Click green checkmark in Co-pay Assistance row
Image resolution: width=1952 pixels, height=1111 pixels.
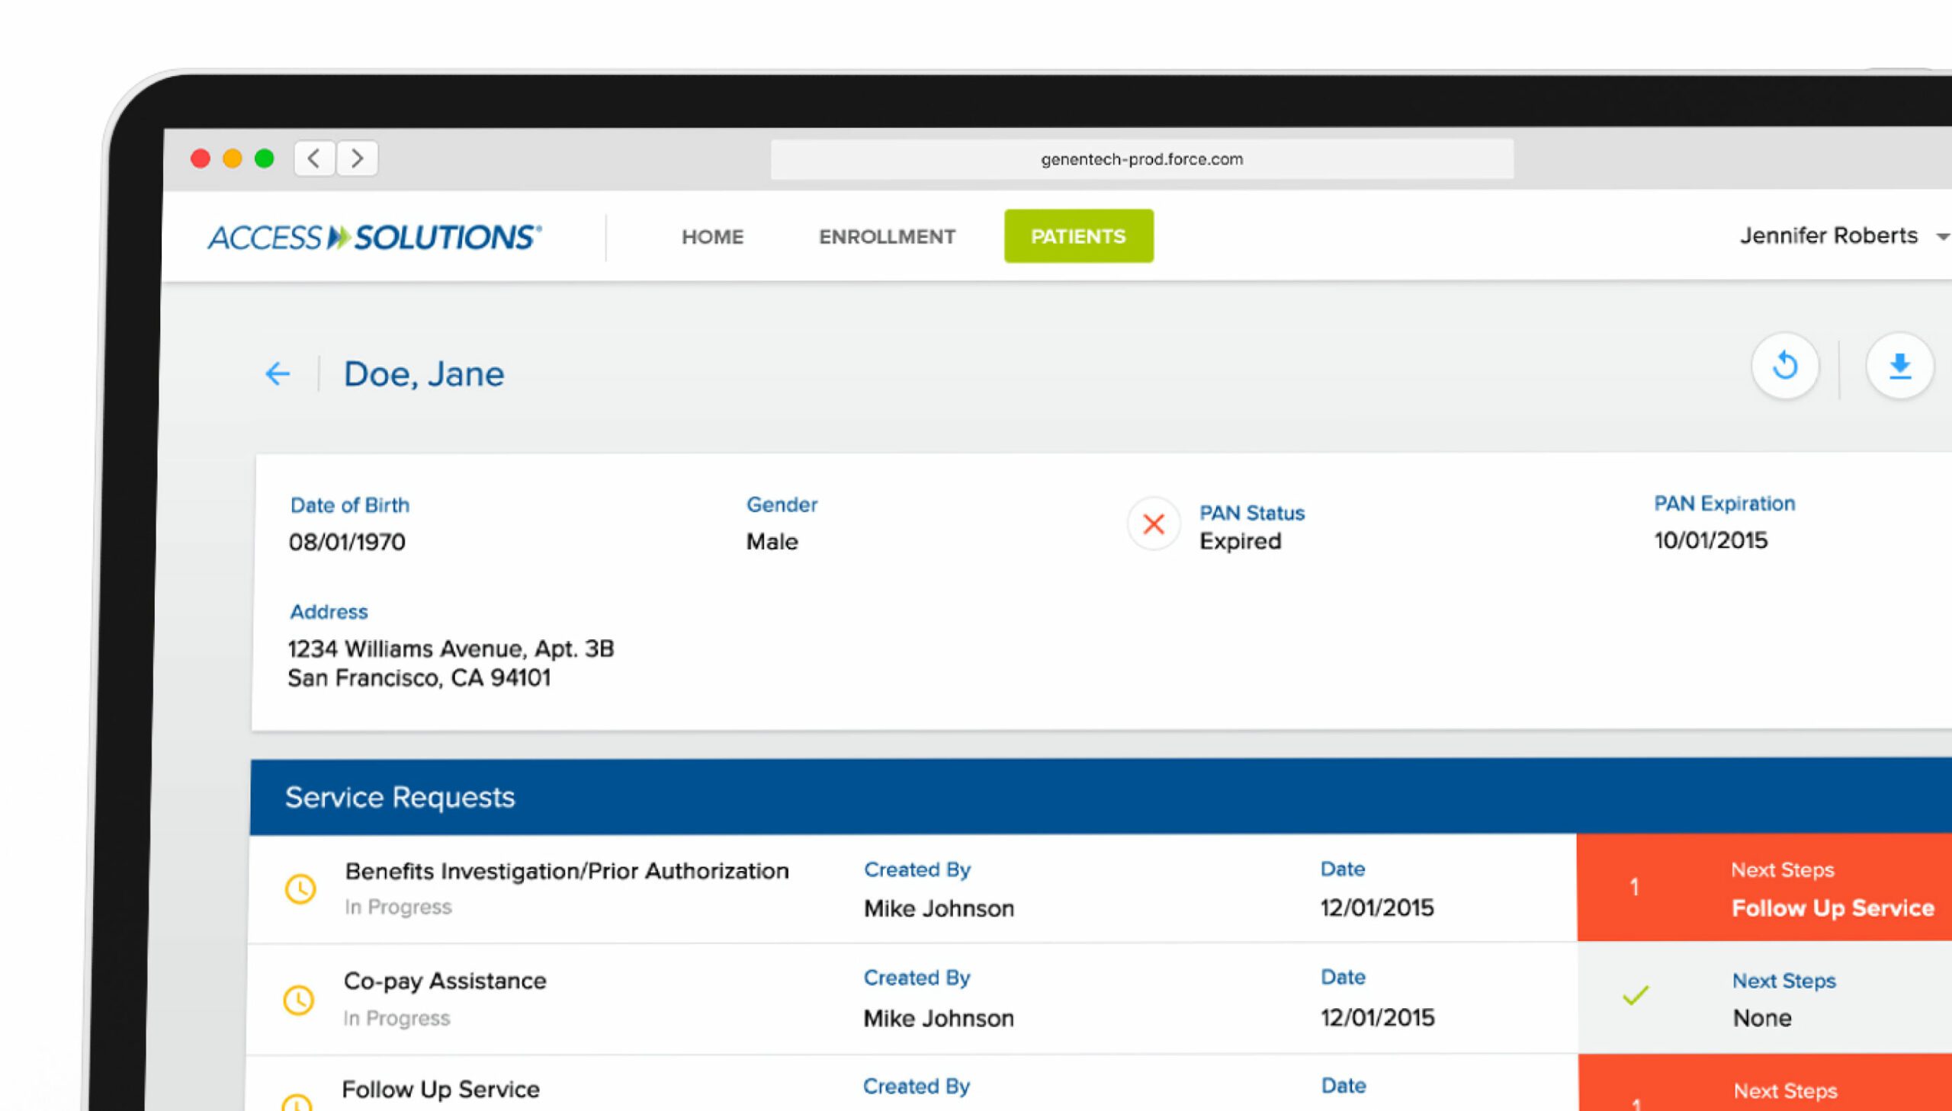(x=1635, y=996)
